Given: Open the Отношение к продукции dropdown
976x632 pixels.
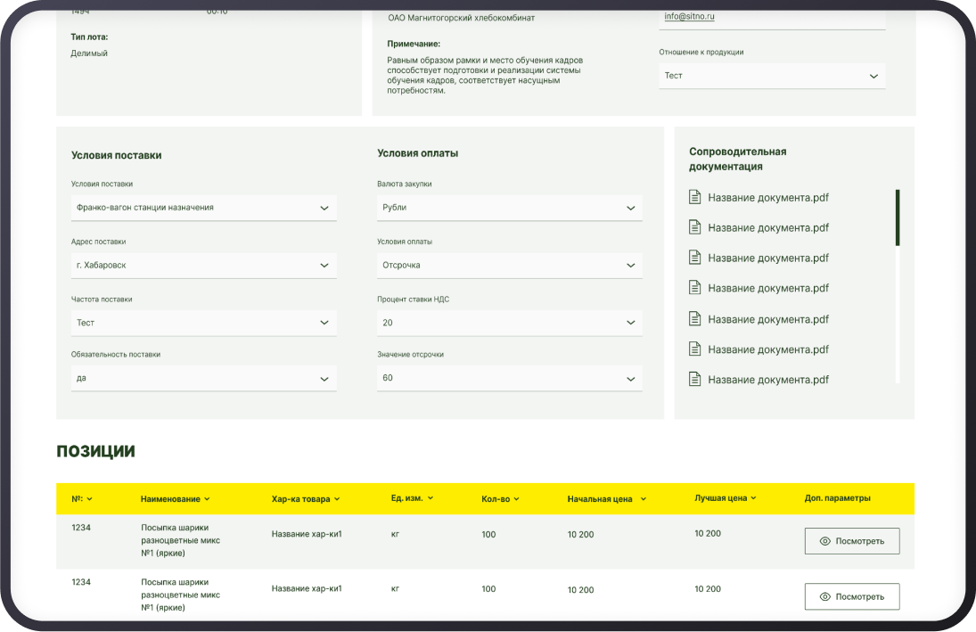Looking at the screenshot, I should tap(772, 76).
